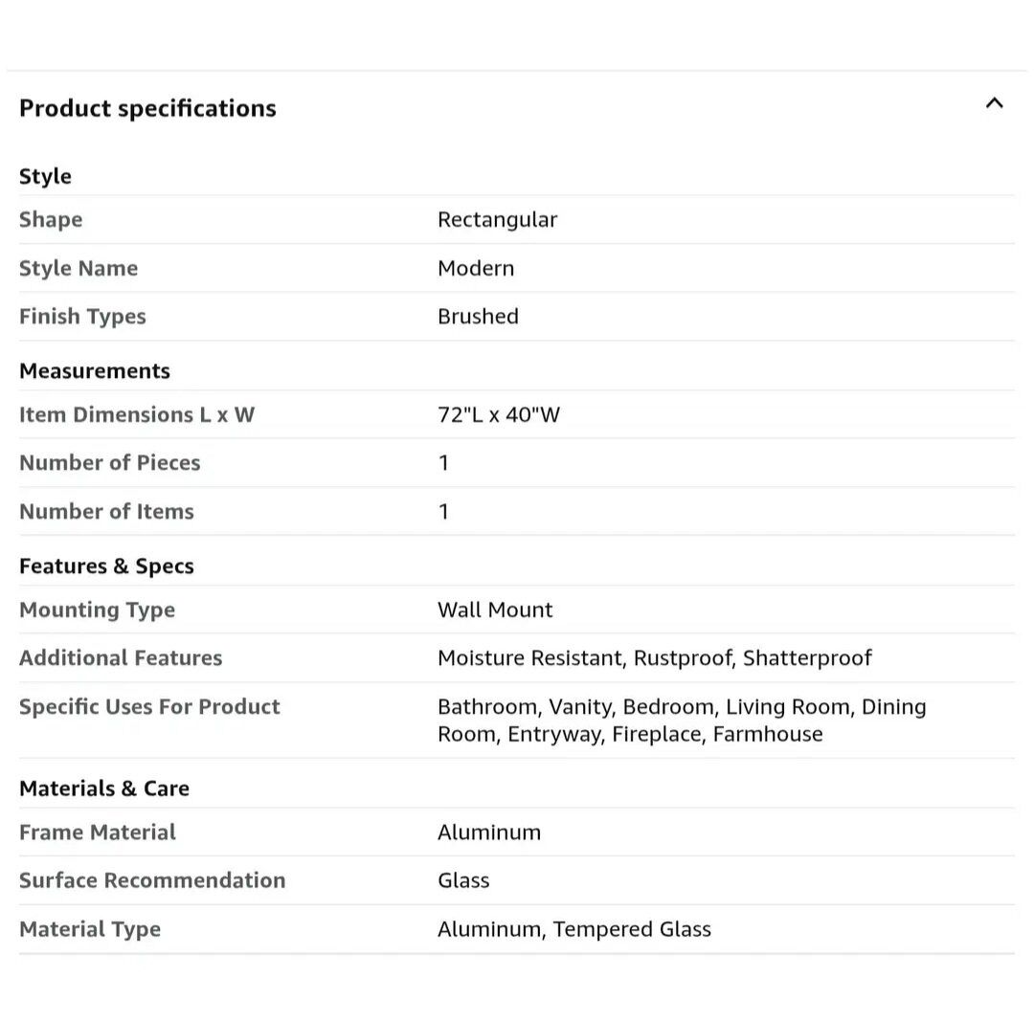This screenshot has height=1021, width=1034.
Task: Click the Shape row label
Action: tap(51, 219)
